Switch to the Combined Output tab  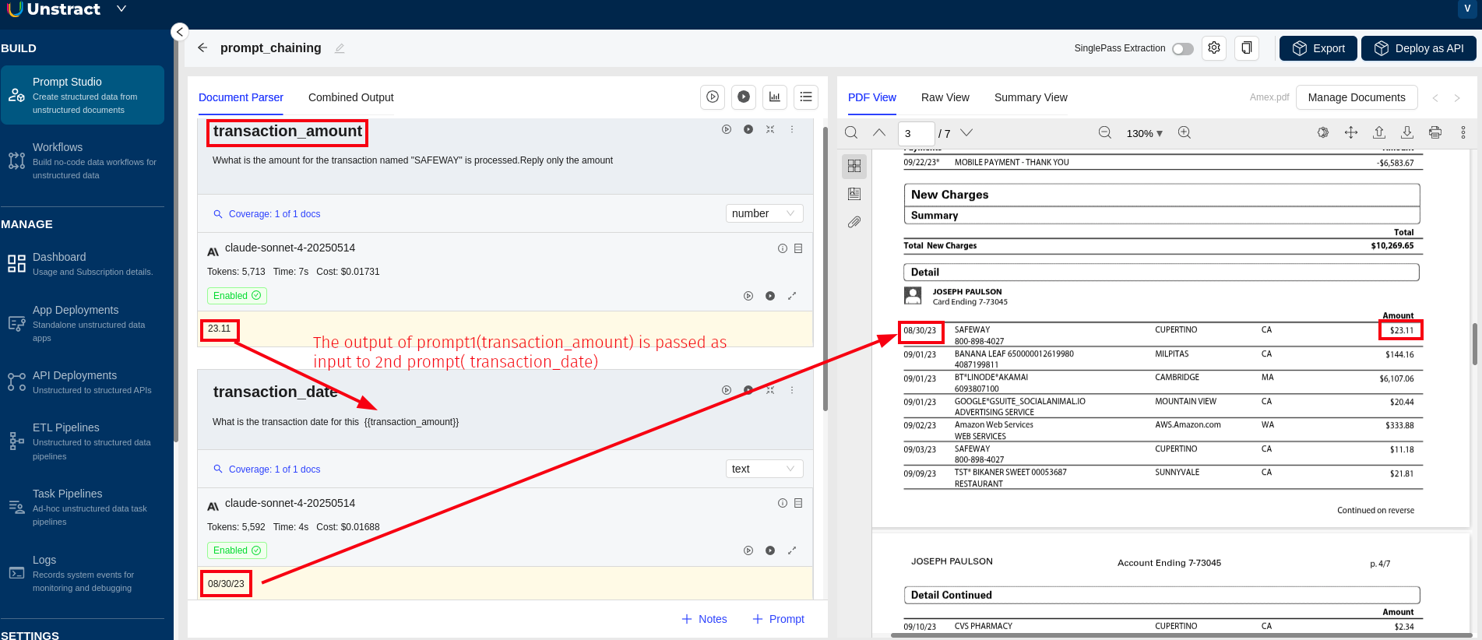point(351,97)
